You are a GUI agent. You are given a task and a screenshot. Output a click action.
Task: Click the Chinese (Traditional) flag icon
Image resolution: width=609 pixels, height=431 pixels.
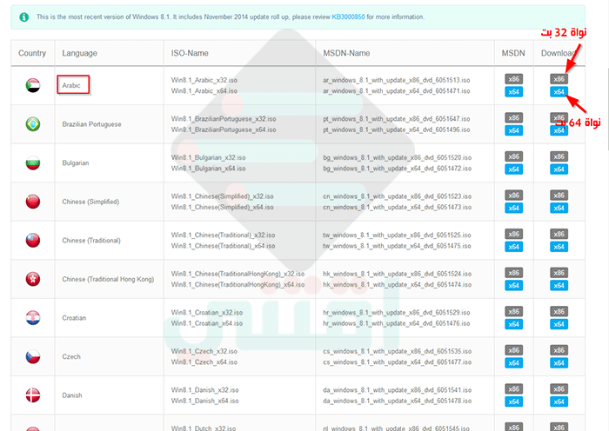click(x=33, y=241)
